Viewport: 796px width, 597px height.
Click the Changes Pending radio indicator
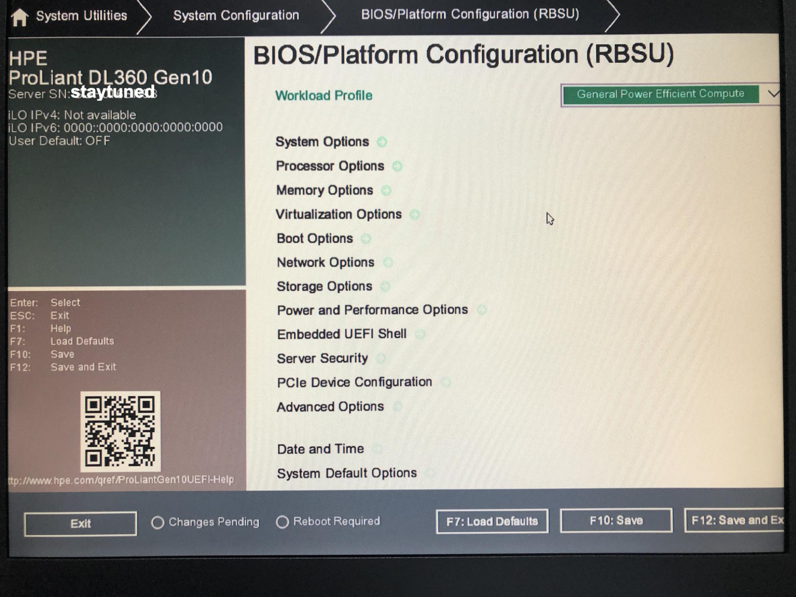[158, 522]
